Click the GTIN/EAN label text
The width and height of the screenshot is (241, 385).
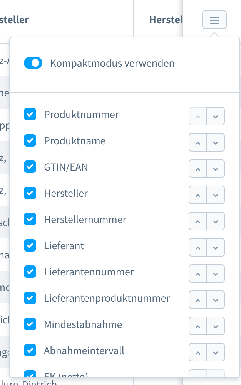pyautogui.click(x=67, y=167)
